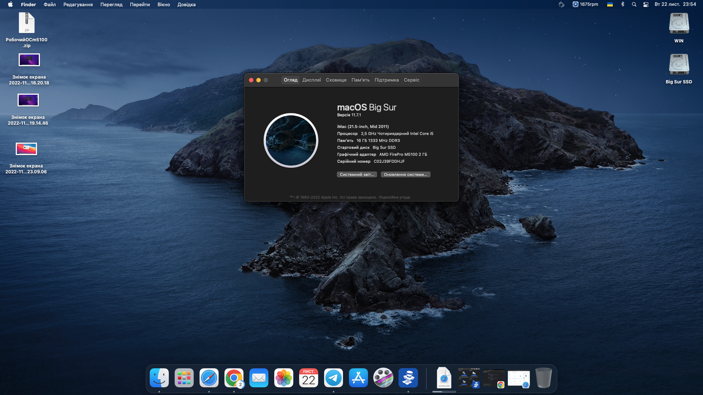Launch Safari from the Dock
The image size is (703, 395).
tap(209, 378)
